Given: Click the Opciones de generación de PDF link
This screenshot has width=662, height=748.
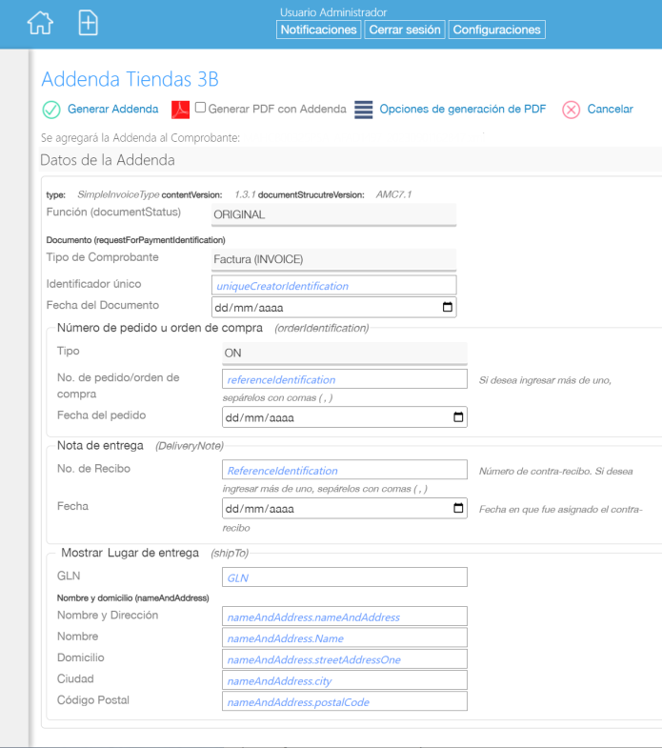Looking at the screenshot, I should pyautogui.click(x=463, y=110).
